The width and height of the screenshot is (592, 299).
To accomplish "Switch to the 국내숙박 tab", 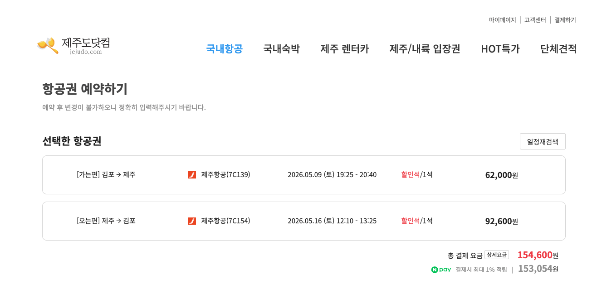I will coord(281,49).
